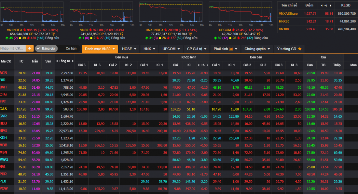Click the HNX30 index row name
The image size is (358, 194).
pos(284,21)
